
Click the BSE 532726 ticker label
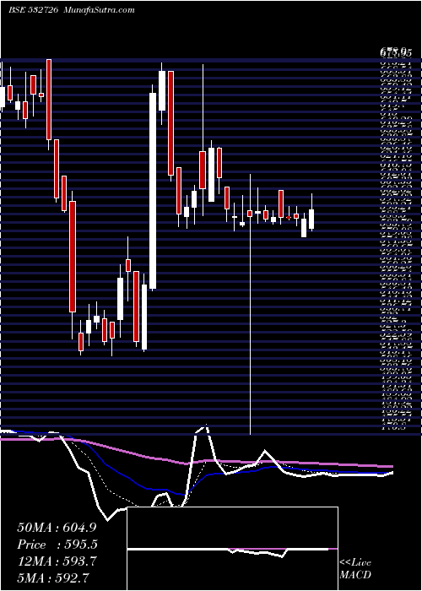point(33,10)
